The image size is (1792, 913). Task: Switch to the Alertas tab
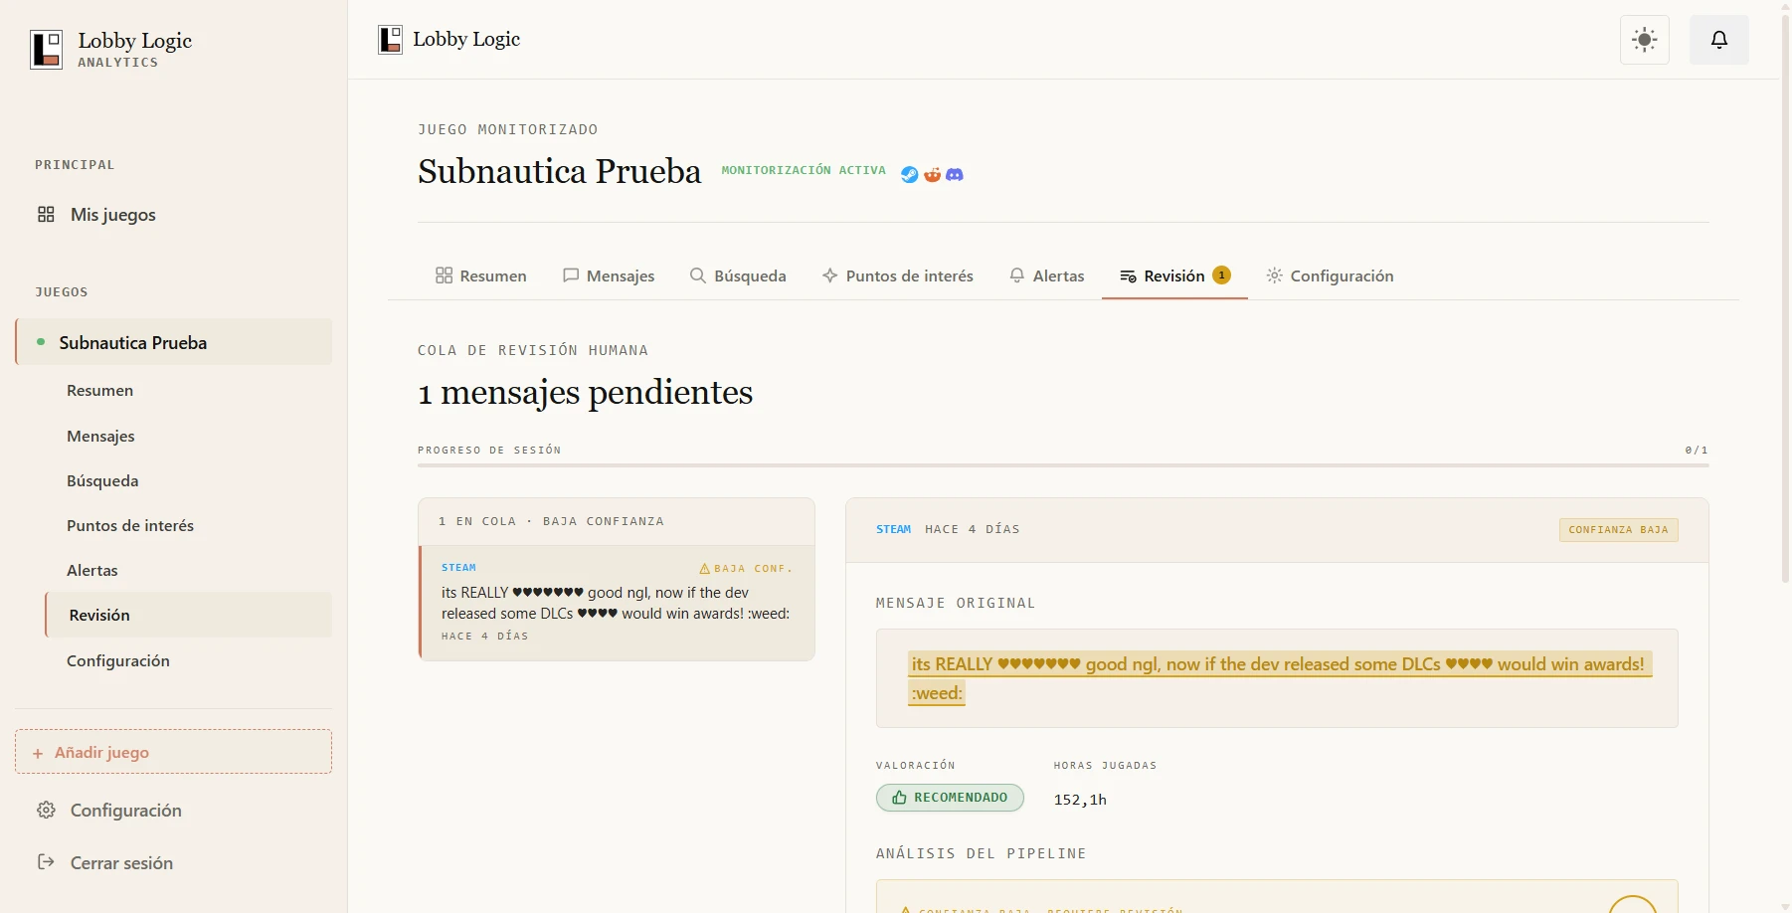(x=1046, y=275)
